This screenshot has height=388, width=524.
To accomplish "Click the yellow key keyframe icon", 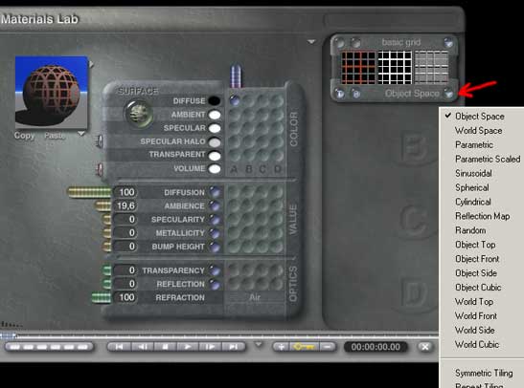I will [304, 347].
